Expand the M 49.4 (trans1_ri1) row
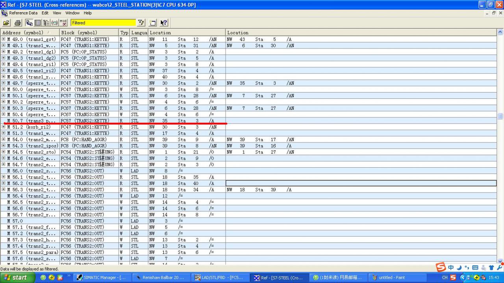 [4, 65]
